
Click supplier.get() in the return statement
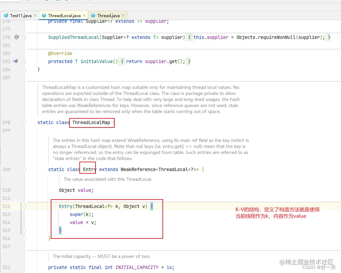click(163, 61)
